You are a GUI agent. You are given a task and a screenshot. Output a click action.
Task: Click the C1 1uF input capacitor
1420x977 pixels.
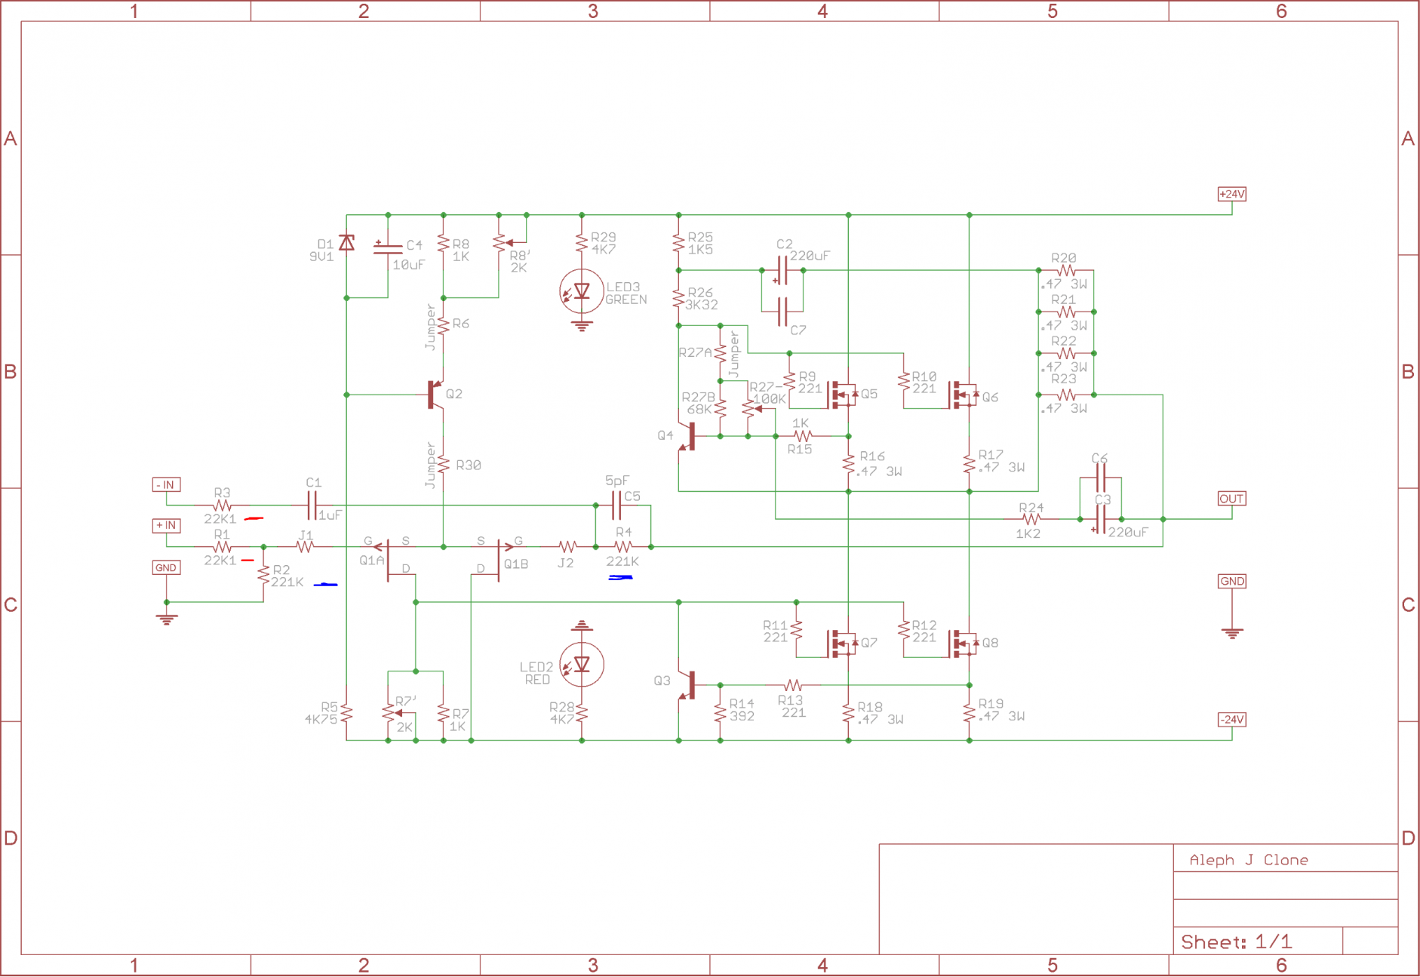click(312, 505)
